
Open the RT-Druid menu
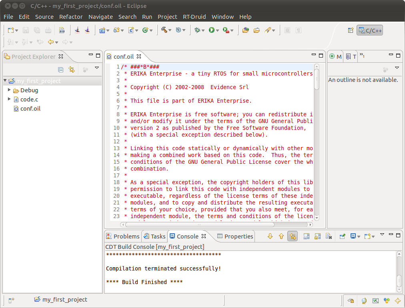[194, 17]
